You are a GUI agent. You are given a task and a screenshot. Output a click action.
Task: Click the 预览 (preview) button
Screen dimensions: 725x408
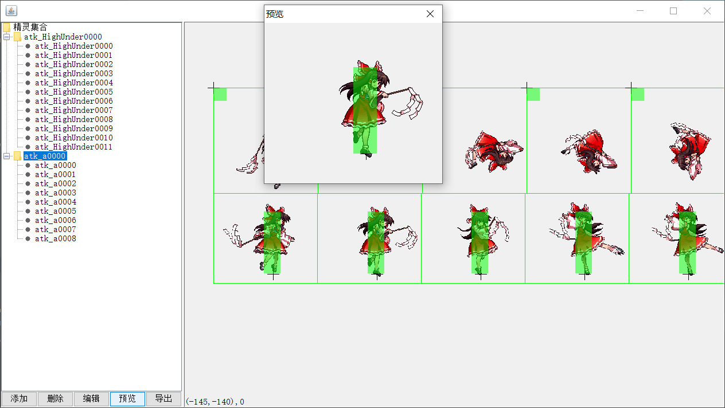pos(127,399)
